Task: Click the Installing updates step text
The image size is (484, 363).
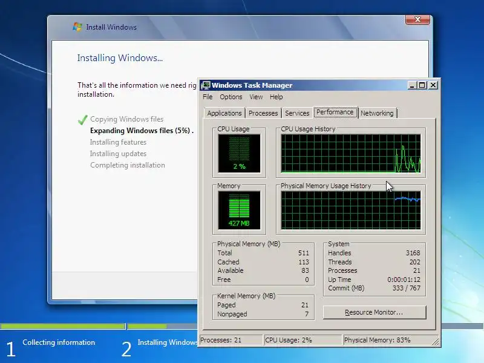Action: (x=118, y=154)
